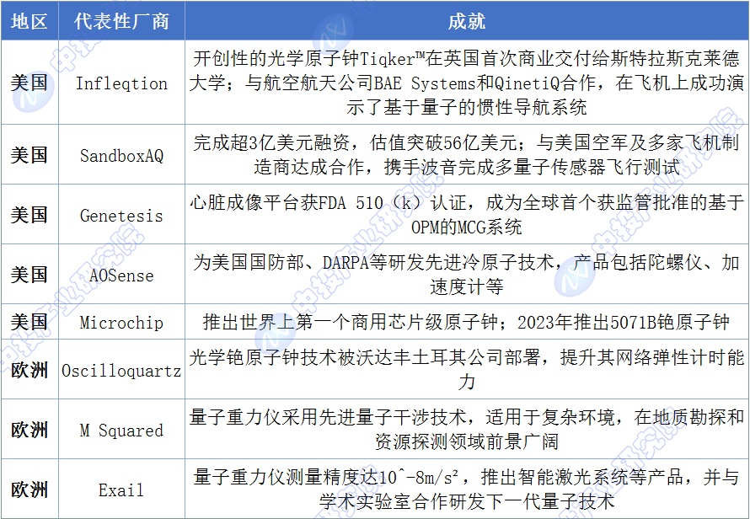Click the M Squared vendor cell

121,430
